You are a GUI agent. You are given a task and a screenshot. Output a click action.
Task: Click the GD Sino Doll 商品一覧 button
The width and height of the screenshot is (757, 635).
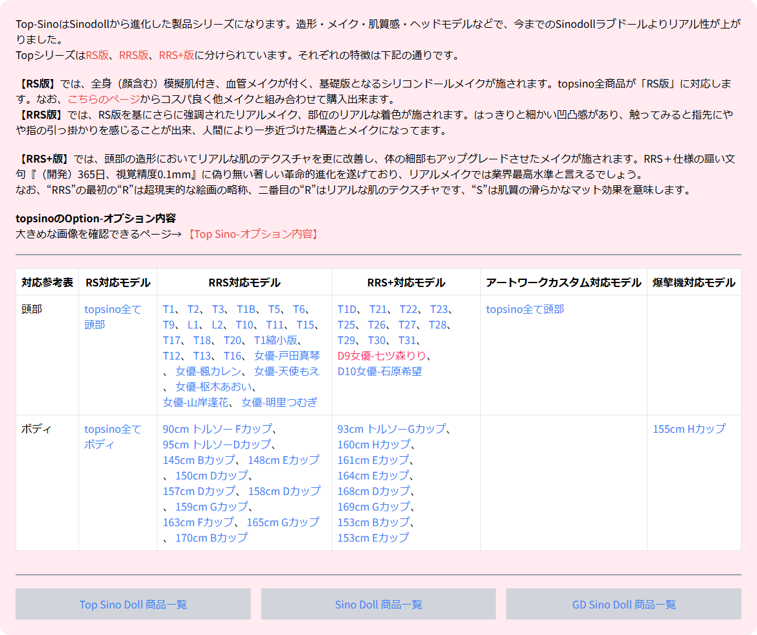pos(623,604)
